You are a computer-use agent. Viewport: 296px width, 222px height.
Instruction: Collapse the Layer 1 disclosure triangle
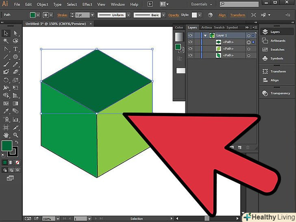(205, 35)
